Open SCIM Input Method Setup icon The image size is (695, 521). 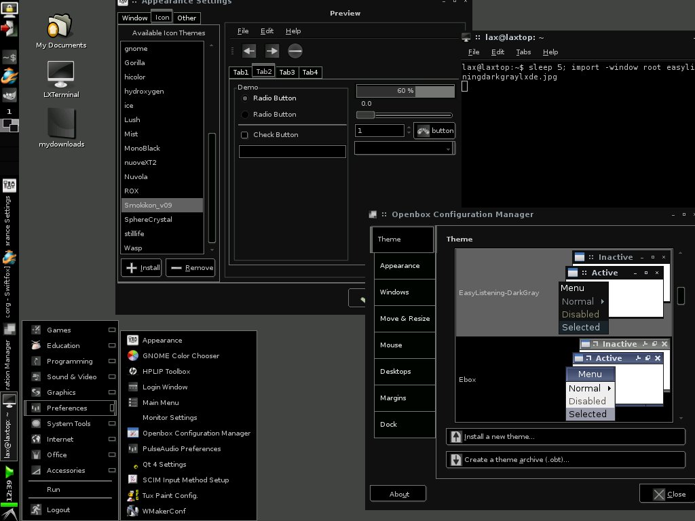tap(132, 480)
